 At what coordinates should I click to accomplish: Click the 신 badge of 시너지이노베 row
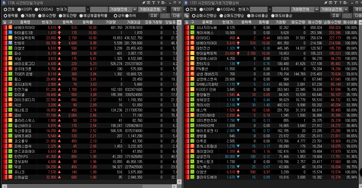coord(192,28)
